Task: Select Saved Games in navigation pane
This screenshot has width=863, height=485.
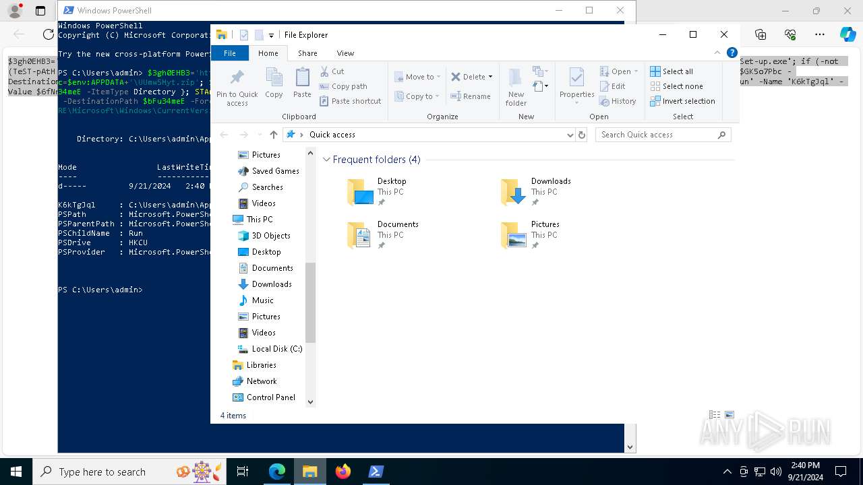Action: [x=268, y=171]
